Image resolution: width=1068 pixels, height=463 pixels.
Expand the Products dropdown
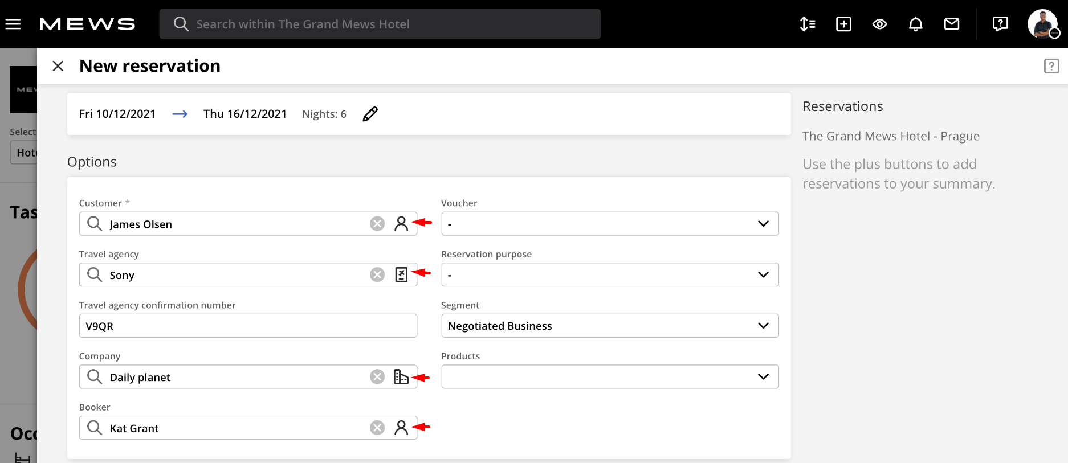(610, 376)
